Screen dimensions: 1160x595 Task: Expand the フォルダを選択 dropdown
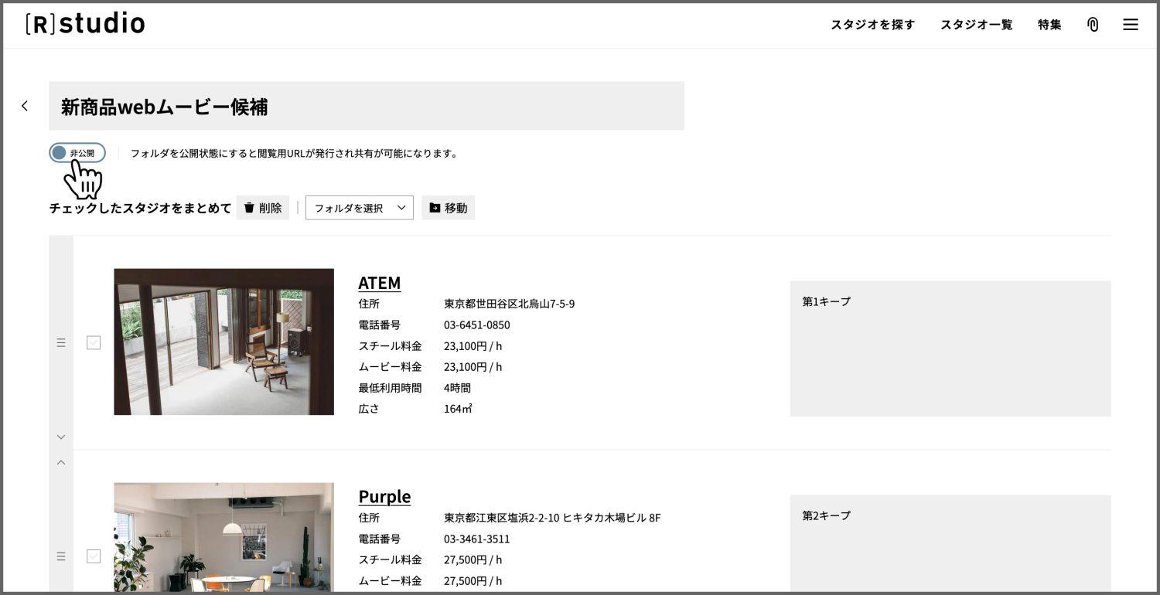360,208
